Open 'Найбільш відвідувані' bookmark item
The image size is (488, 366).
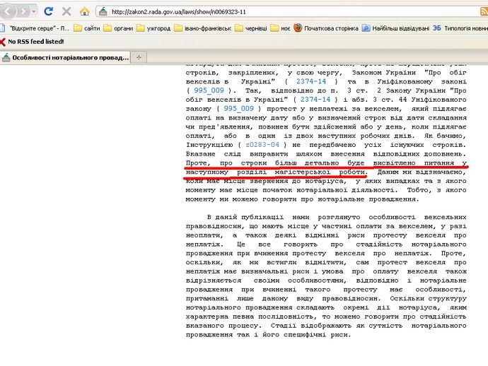400,28
